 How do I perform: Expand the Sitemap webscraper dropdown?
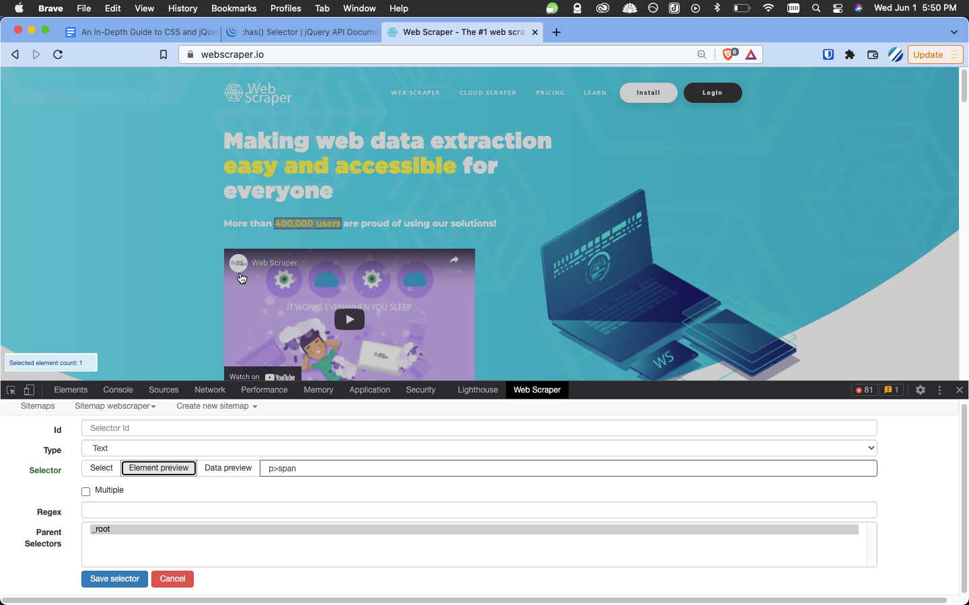115,406
